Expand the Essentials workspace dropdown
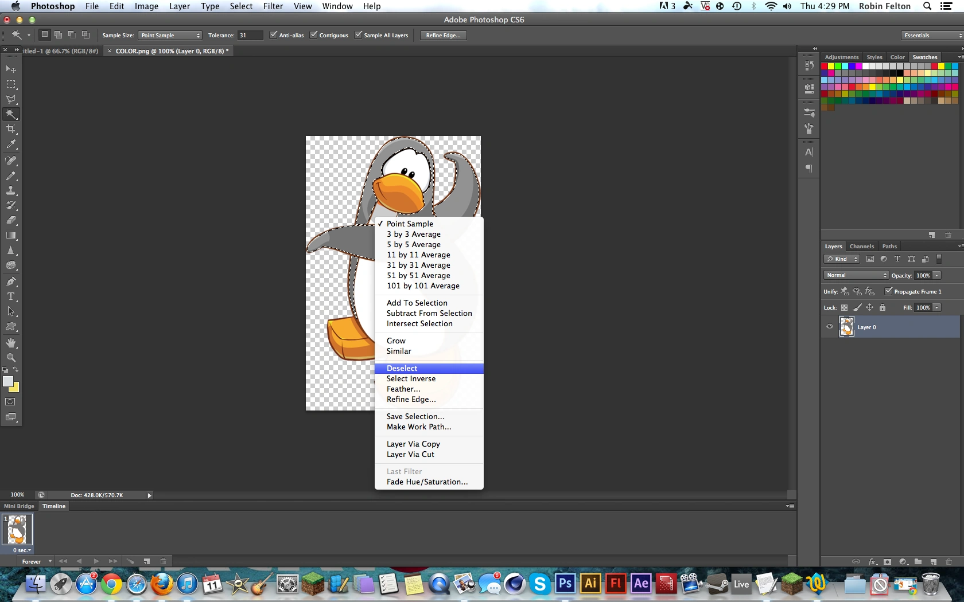 tap(931, 36)
